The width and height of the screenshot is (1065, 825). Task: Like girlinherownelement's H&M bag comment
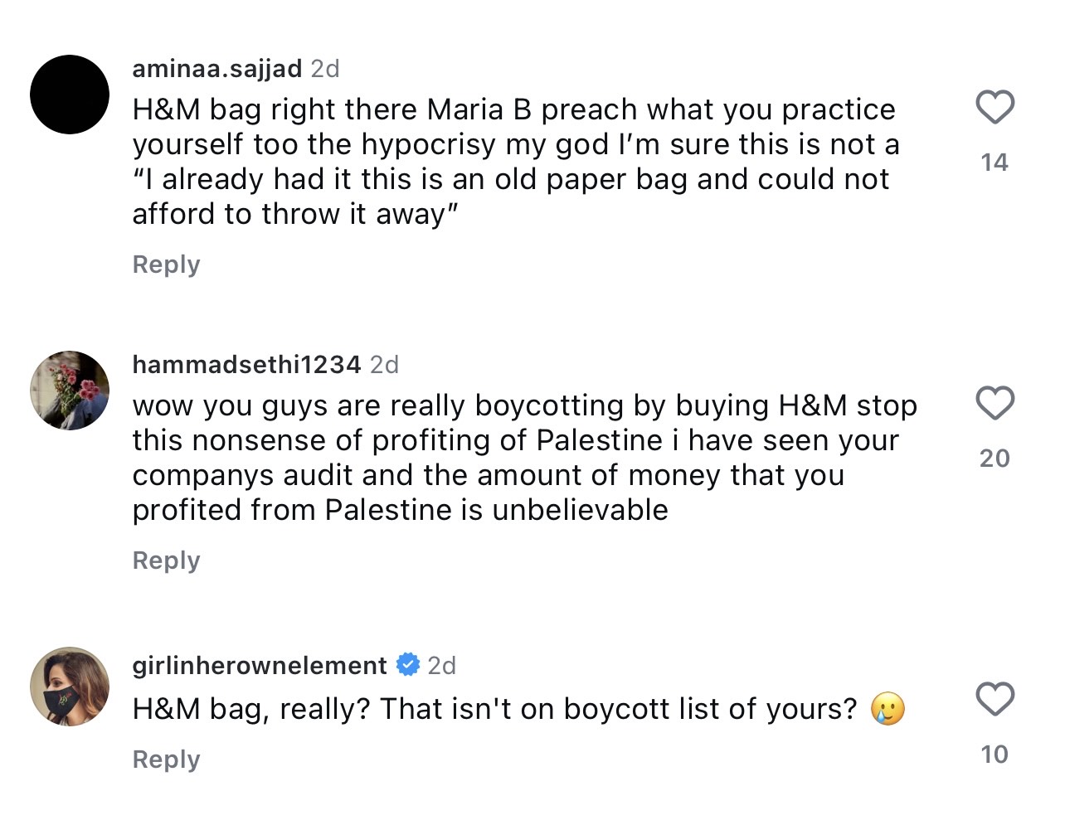pos(994,699)
